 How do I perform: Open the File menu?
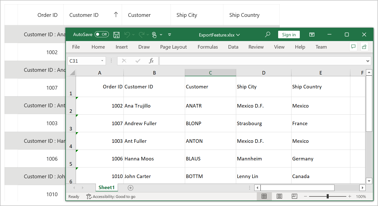76,47
